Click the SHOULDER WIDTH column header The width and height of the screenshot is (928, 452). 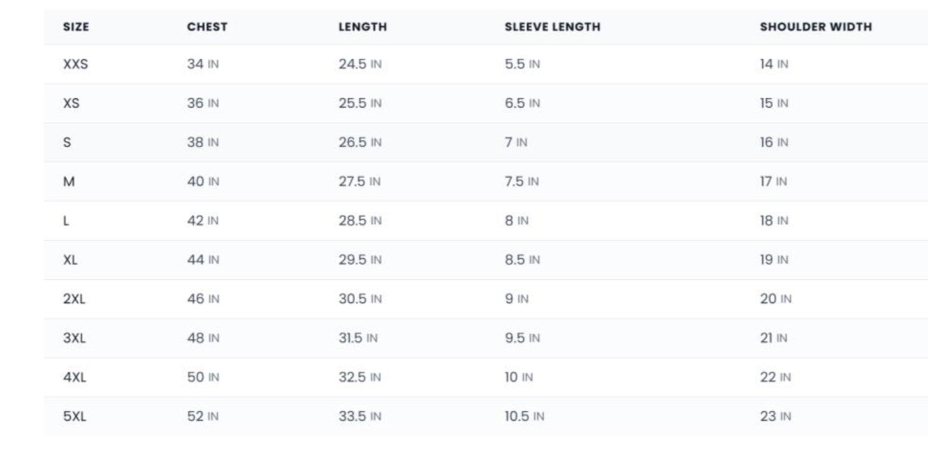tap(815, 27)
